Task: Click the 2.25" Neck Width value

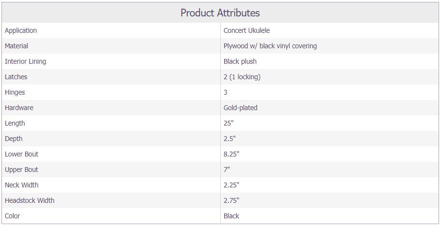Action: 231,185
